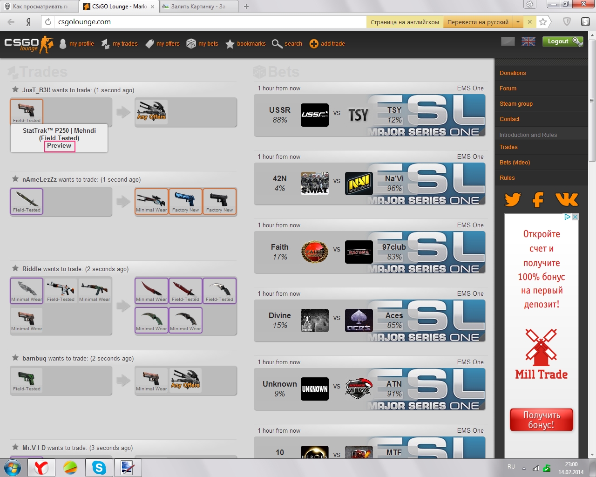Go to my trades
596x477 pixels.
(119, 44)
